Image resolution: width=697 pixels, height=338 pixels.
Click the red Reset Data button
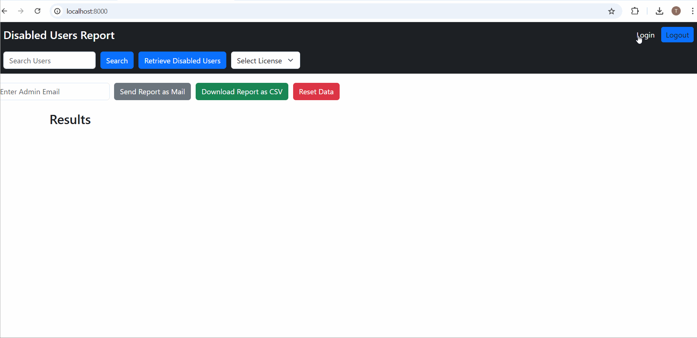(316, 92)
